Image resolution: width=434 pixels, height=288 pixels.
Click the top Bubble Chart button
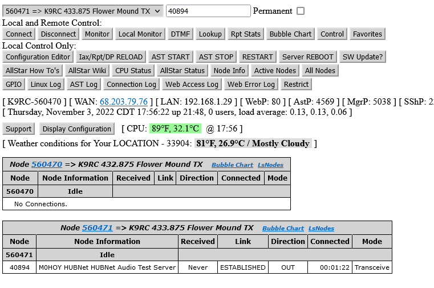click(x=290, y=34)
